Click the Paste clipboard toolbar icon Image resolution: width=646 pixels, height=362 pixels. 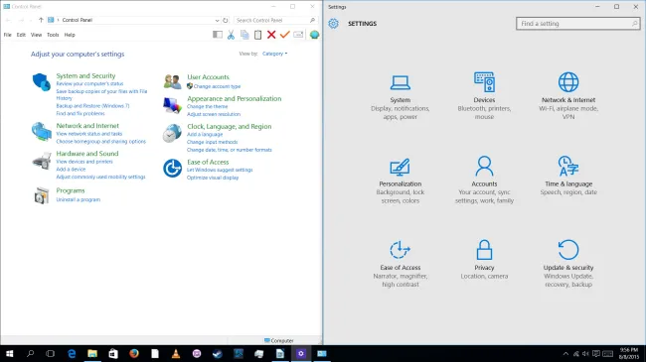point(258,35)
